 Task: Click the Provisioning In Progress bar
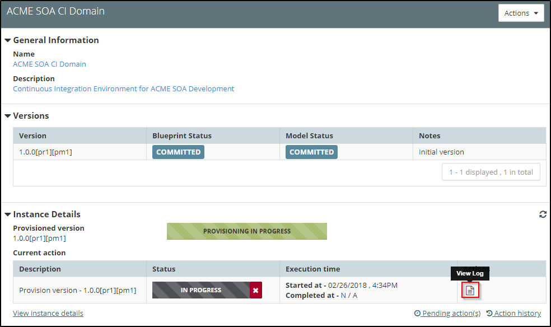pos(246,231)
